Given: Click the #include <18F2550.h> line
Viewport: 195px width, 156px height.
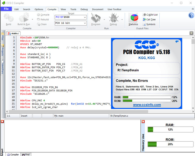Looking at the screenshot, I should (x=35, y=38).
